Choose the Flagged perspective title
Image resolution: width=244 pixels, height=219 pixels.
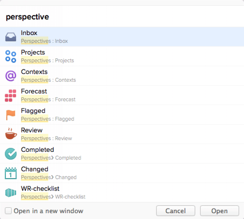click(33, 111)
